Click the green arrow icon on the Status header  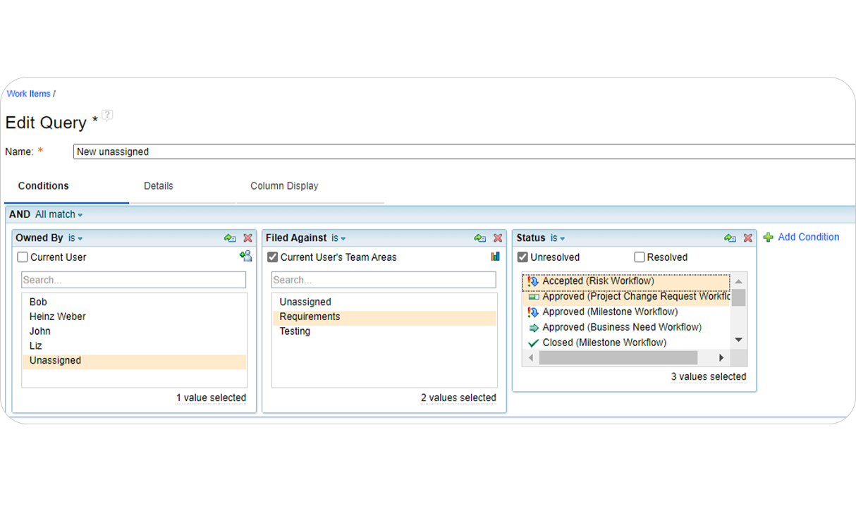[730, 238]
